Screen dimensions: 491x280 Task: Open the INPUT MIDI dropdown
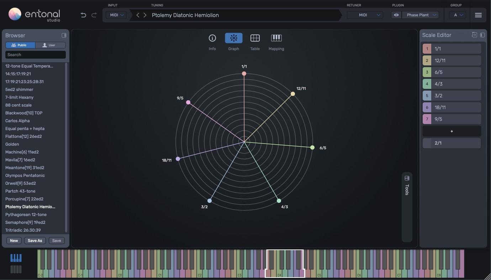coord(116,15)
